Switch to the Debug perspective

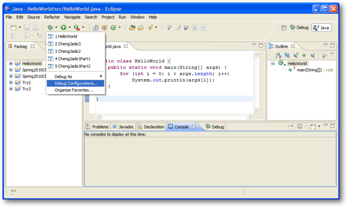tap(299, 28)
